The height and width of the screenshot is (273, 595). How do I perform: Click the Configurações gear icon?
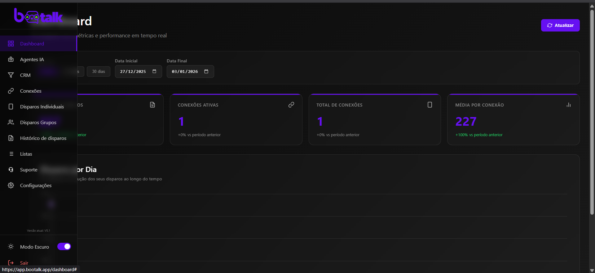[11, 185]
